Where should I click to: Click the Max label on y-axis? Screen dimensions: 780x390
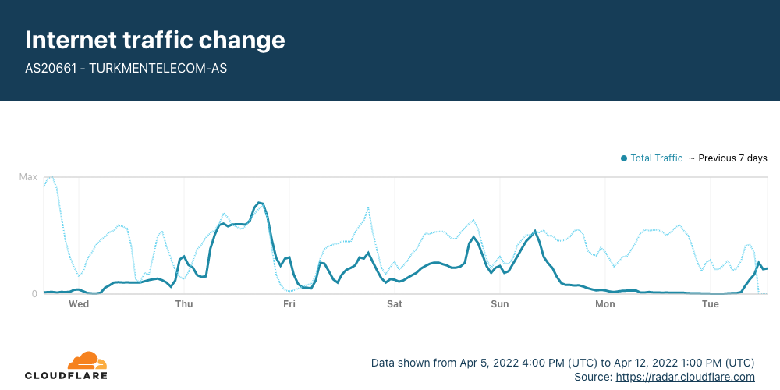click(28, 177)
